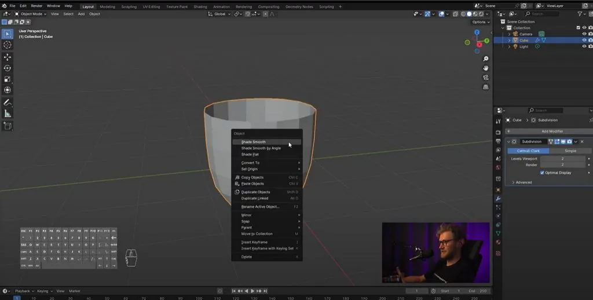The height and width of the screenshot is (300, 593).
Task: Switch to rendered viewport shading
Action: [x=481, y=14]
